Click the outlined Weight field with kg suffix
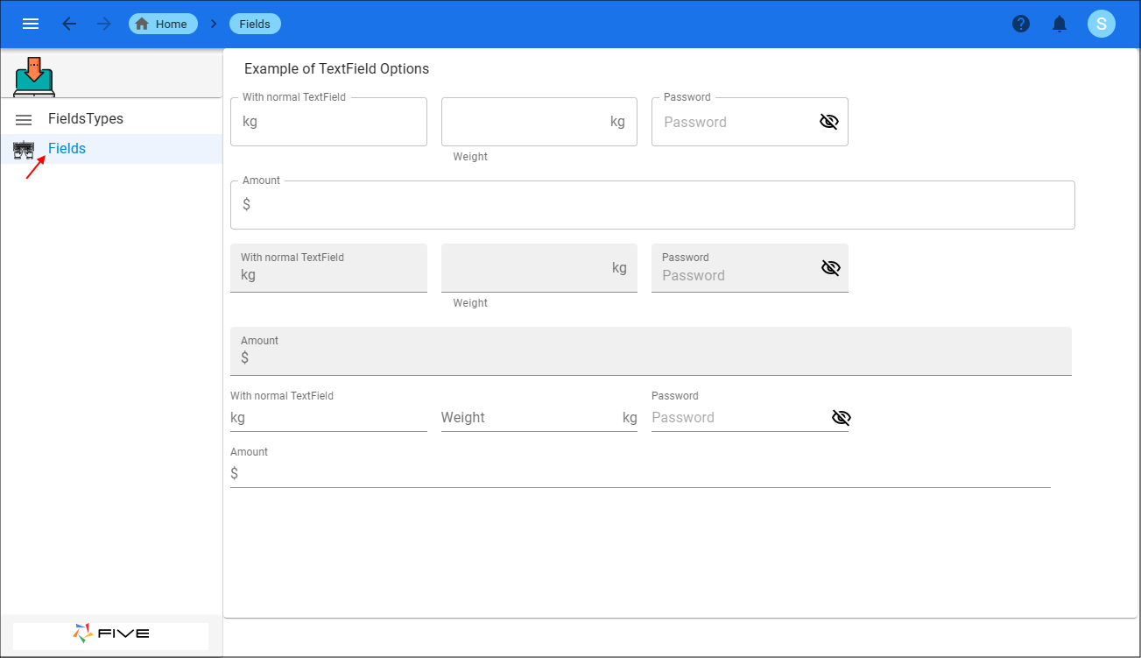Image resolution: width=1141 pixels, height=658 pixels. [539, 121]
